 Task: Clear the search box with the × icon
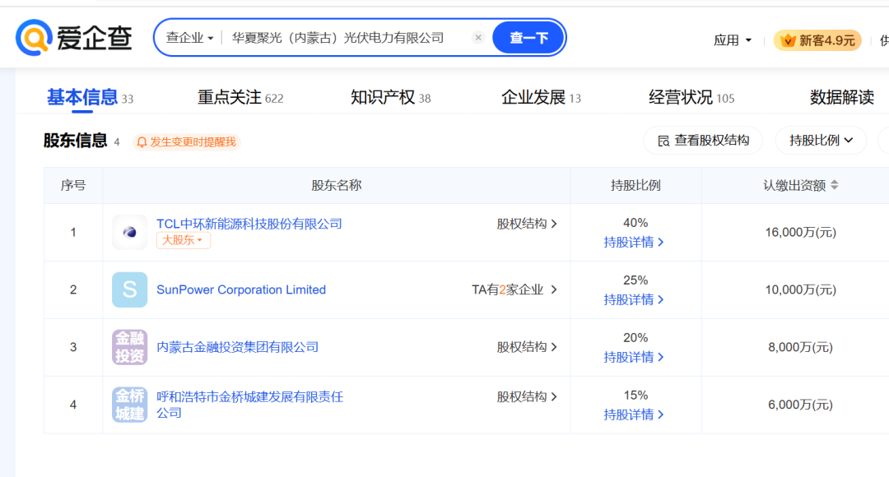pyautogui.click(x=478, y=37)
